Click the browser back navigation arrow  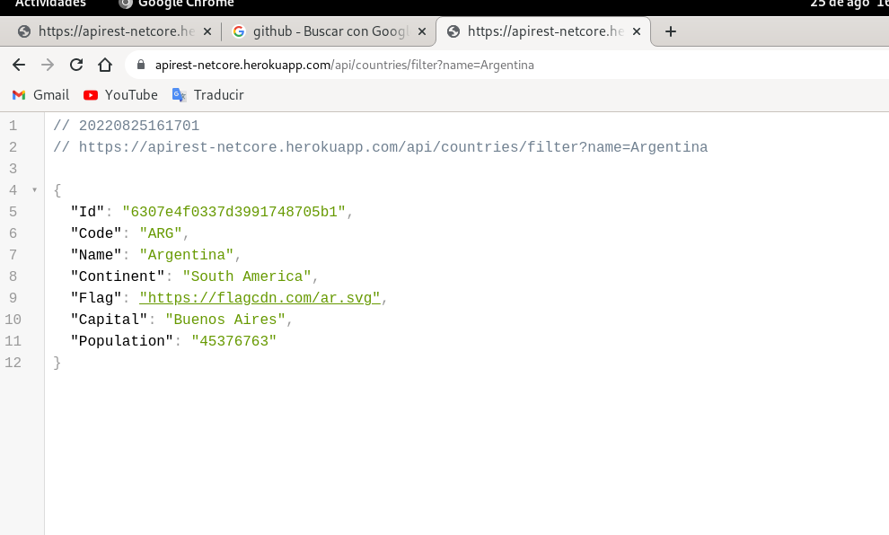tap(18, 64)
